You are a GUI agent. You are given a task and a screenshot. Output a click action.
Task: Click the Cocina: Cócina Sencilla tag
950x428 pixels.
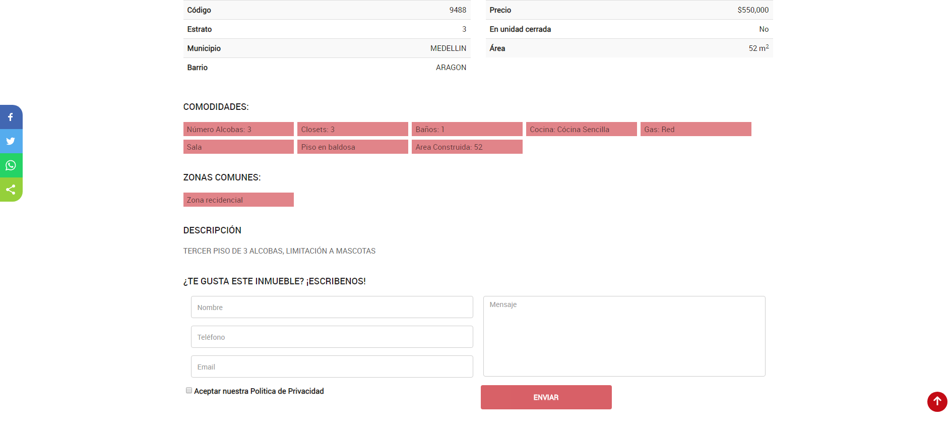(x=581, y=130)
